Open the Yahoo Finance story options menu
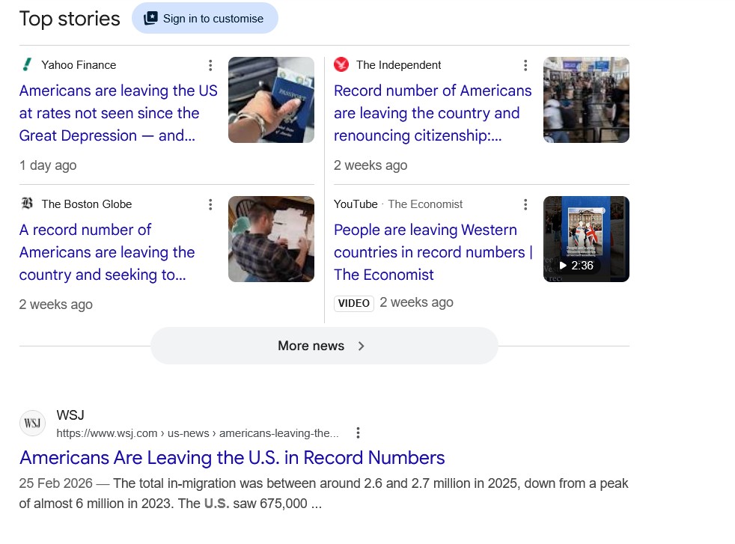The height and width of the screenshot is (544, 735). point(210,65)
